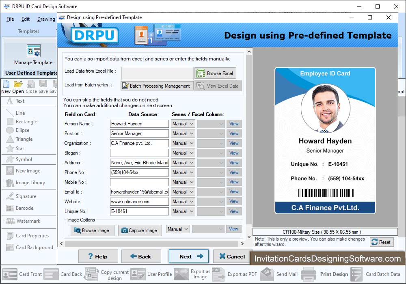Click the Save toolbar icon
Viewport: 406px width, 284px height.
tap(43, 84)
